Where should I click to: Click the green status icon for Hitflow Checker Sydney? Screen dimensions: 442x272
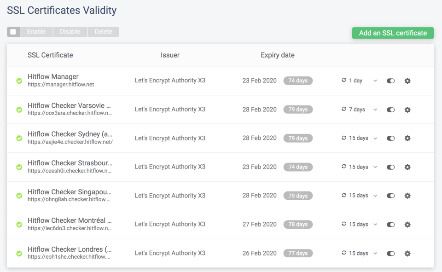[19, 138]
